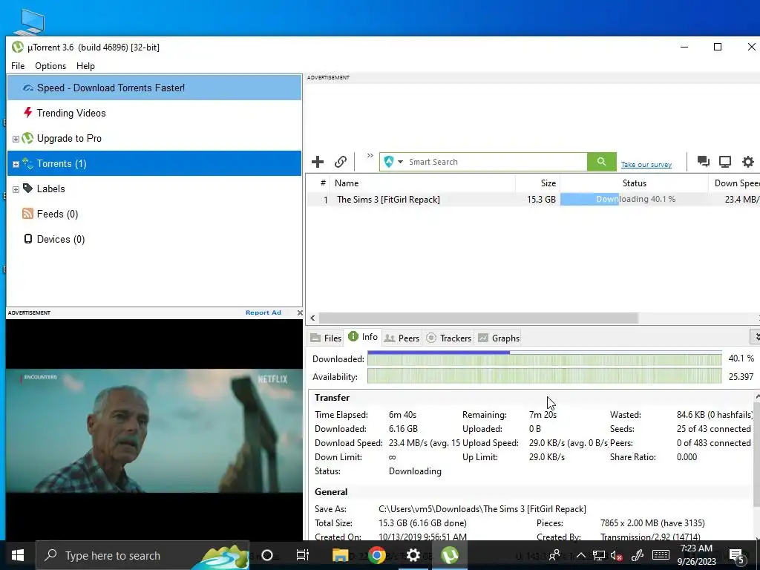The height and width of the screenshot is (570, 760).
Task: Select Upgrade to Pro sidebar item
Action: 69,139
